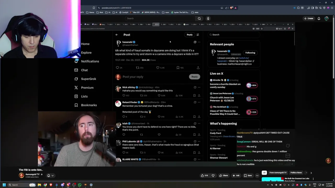This screenshot has width=335, height=188.
Task: Select the All filter chip
Action: click(264, 173)
